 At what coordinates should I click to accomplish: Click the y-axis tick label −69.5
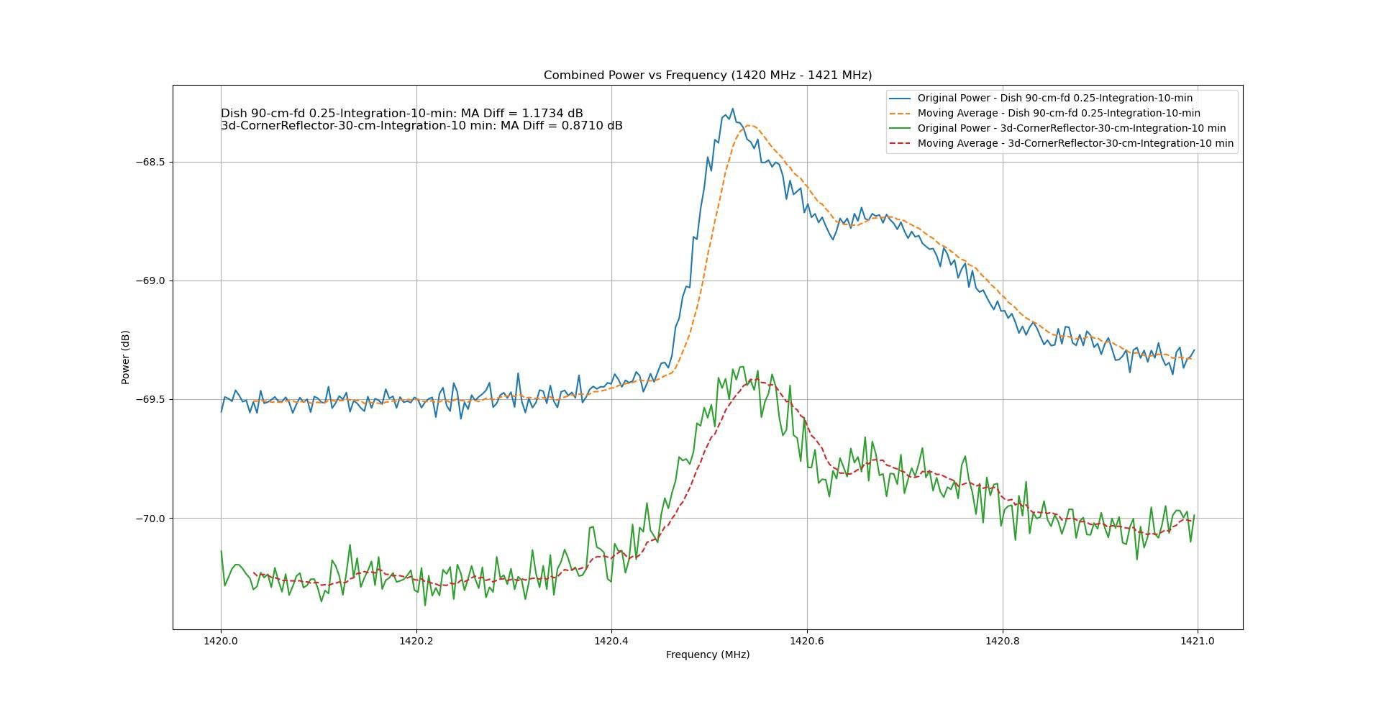[x=150, y=399]
